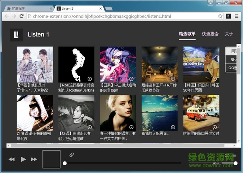Click the browser back arrow
The height and width of the screenshot is (173, 243).
click(6, 16)
